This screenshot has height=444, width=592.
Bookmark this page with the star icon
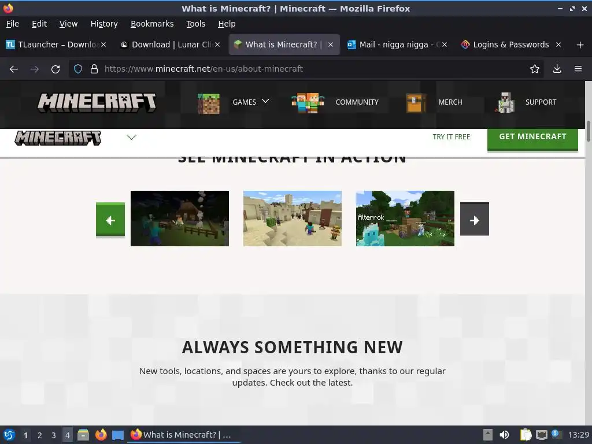(534, 69)
